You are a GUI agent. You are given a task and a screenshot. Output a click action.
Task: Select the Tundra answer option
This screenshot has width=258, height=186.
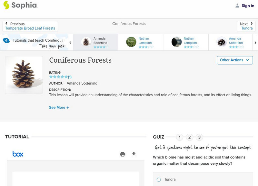(x=159, y=180)
